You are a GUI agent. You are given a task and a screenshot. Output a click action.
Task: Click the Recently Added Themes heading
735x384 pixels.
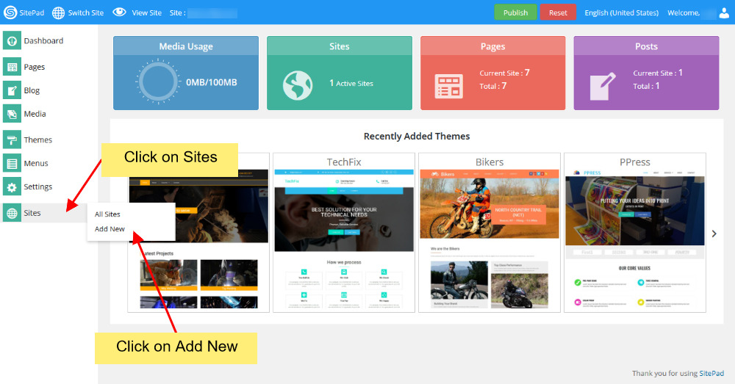coord(417,137)
